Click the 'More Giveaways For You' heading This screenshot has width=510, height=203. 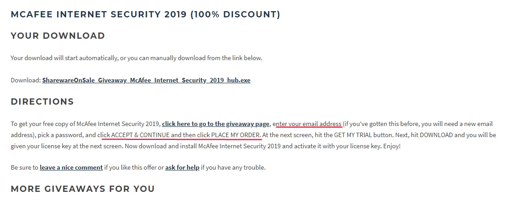pyautogui.click(x=83, y=189)
